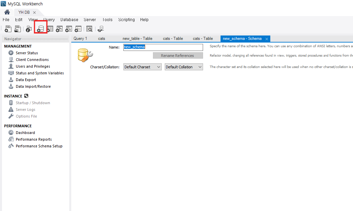The height and width of the screenshot is (211, 353).
Task: Click the Dashboard gauge icon
Action: coord(11,133)
